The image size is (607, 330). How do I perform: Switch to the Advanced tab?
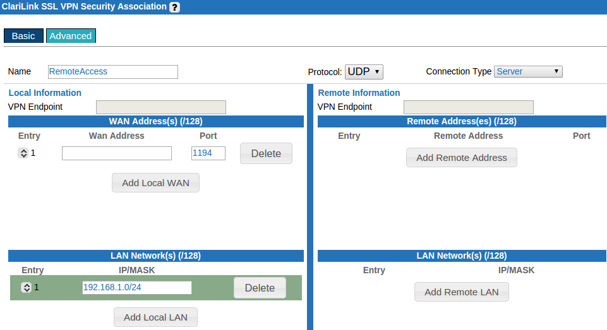point(71,36)
